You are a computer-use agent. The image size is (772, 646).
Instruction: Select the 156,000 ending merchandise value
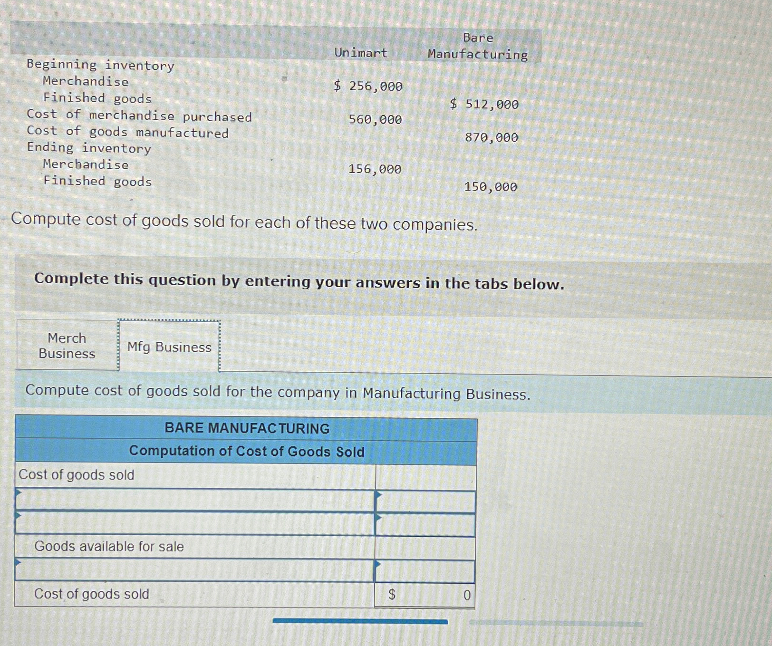pyautogui.click(x=375, y=169)
